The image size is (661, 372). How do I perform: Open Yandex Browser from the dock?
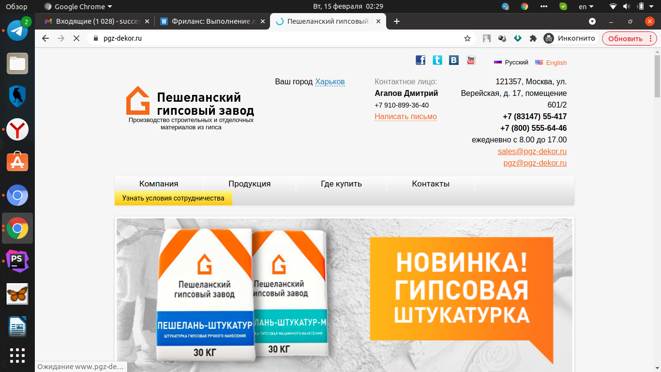coord(17,129)
